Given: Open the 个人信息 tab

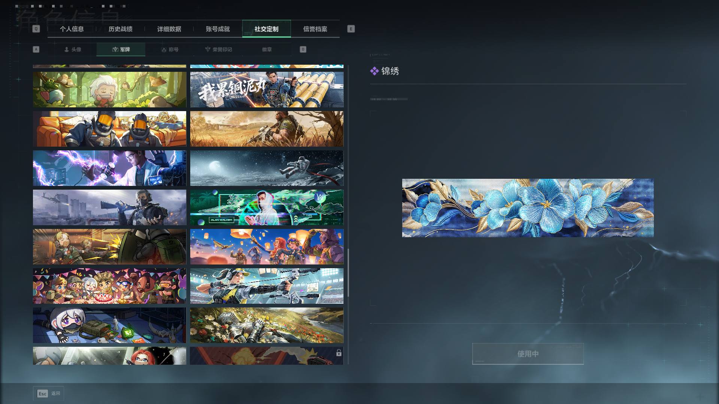Looking at the screenshot, I should click(72, 29).
